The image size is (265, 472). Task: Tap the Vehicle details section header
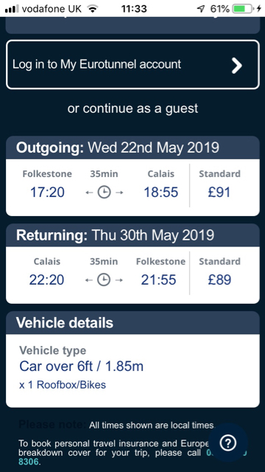132,323
